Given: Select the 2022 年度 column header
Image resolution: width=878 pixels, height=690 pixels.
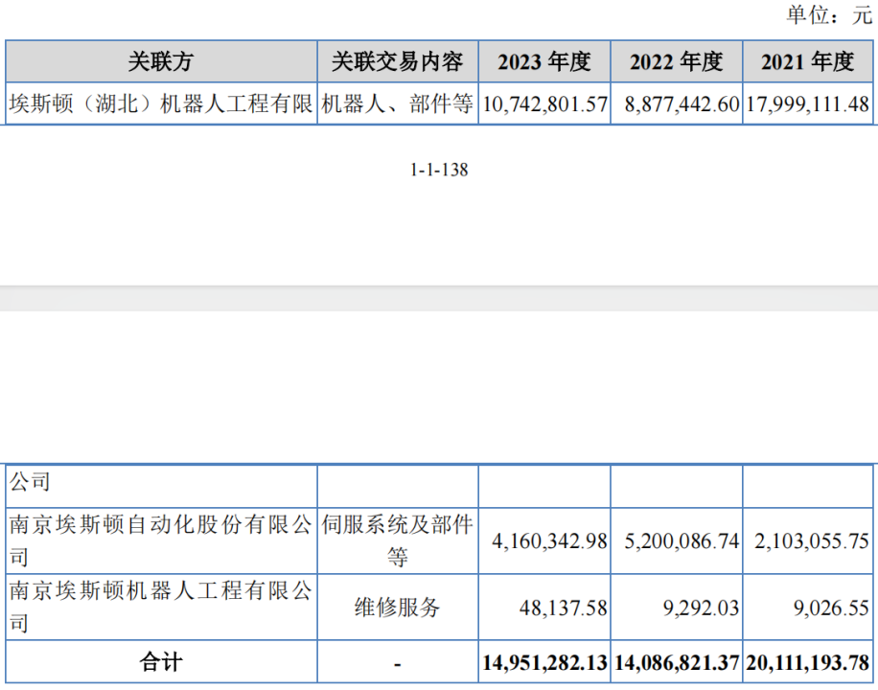Looking at the screenshot, I should [677, 61].
